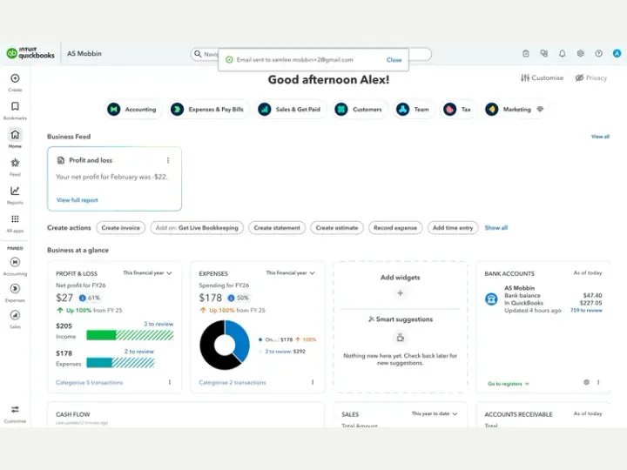This screenshot has height=470, width=627.
Task: Open the Customers menu pill
Action: click(359, 109)
